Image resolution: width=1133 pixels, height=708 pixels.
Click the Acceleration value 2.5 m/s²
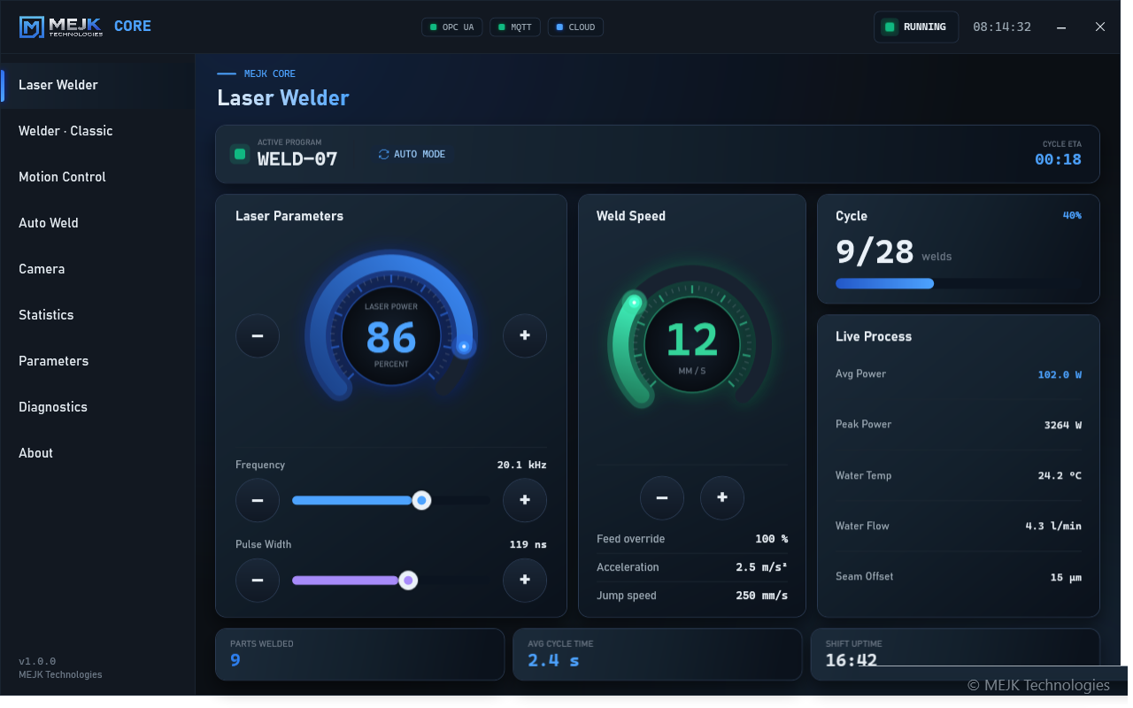click(x=762, y=567)
